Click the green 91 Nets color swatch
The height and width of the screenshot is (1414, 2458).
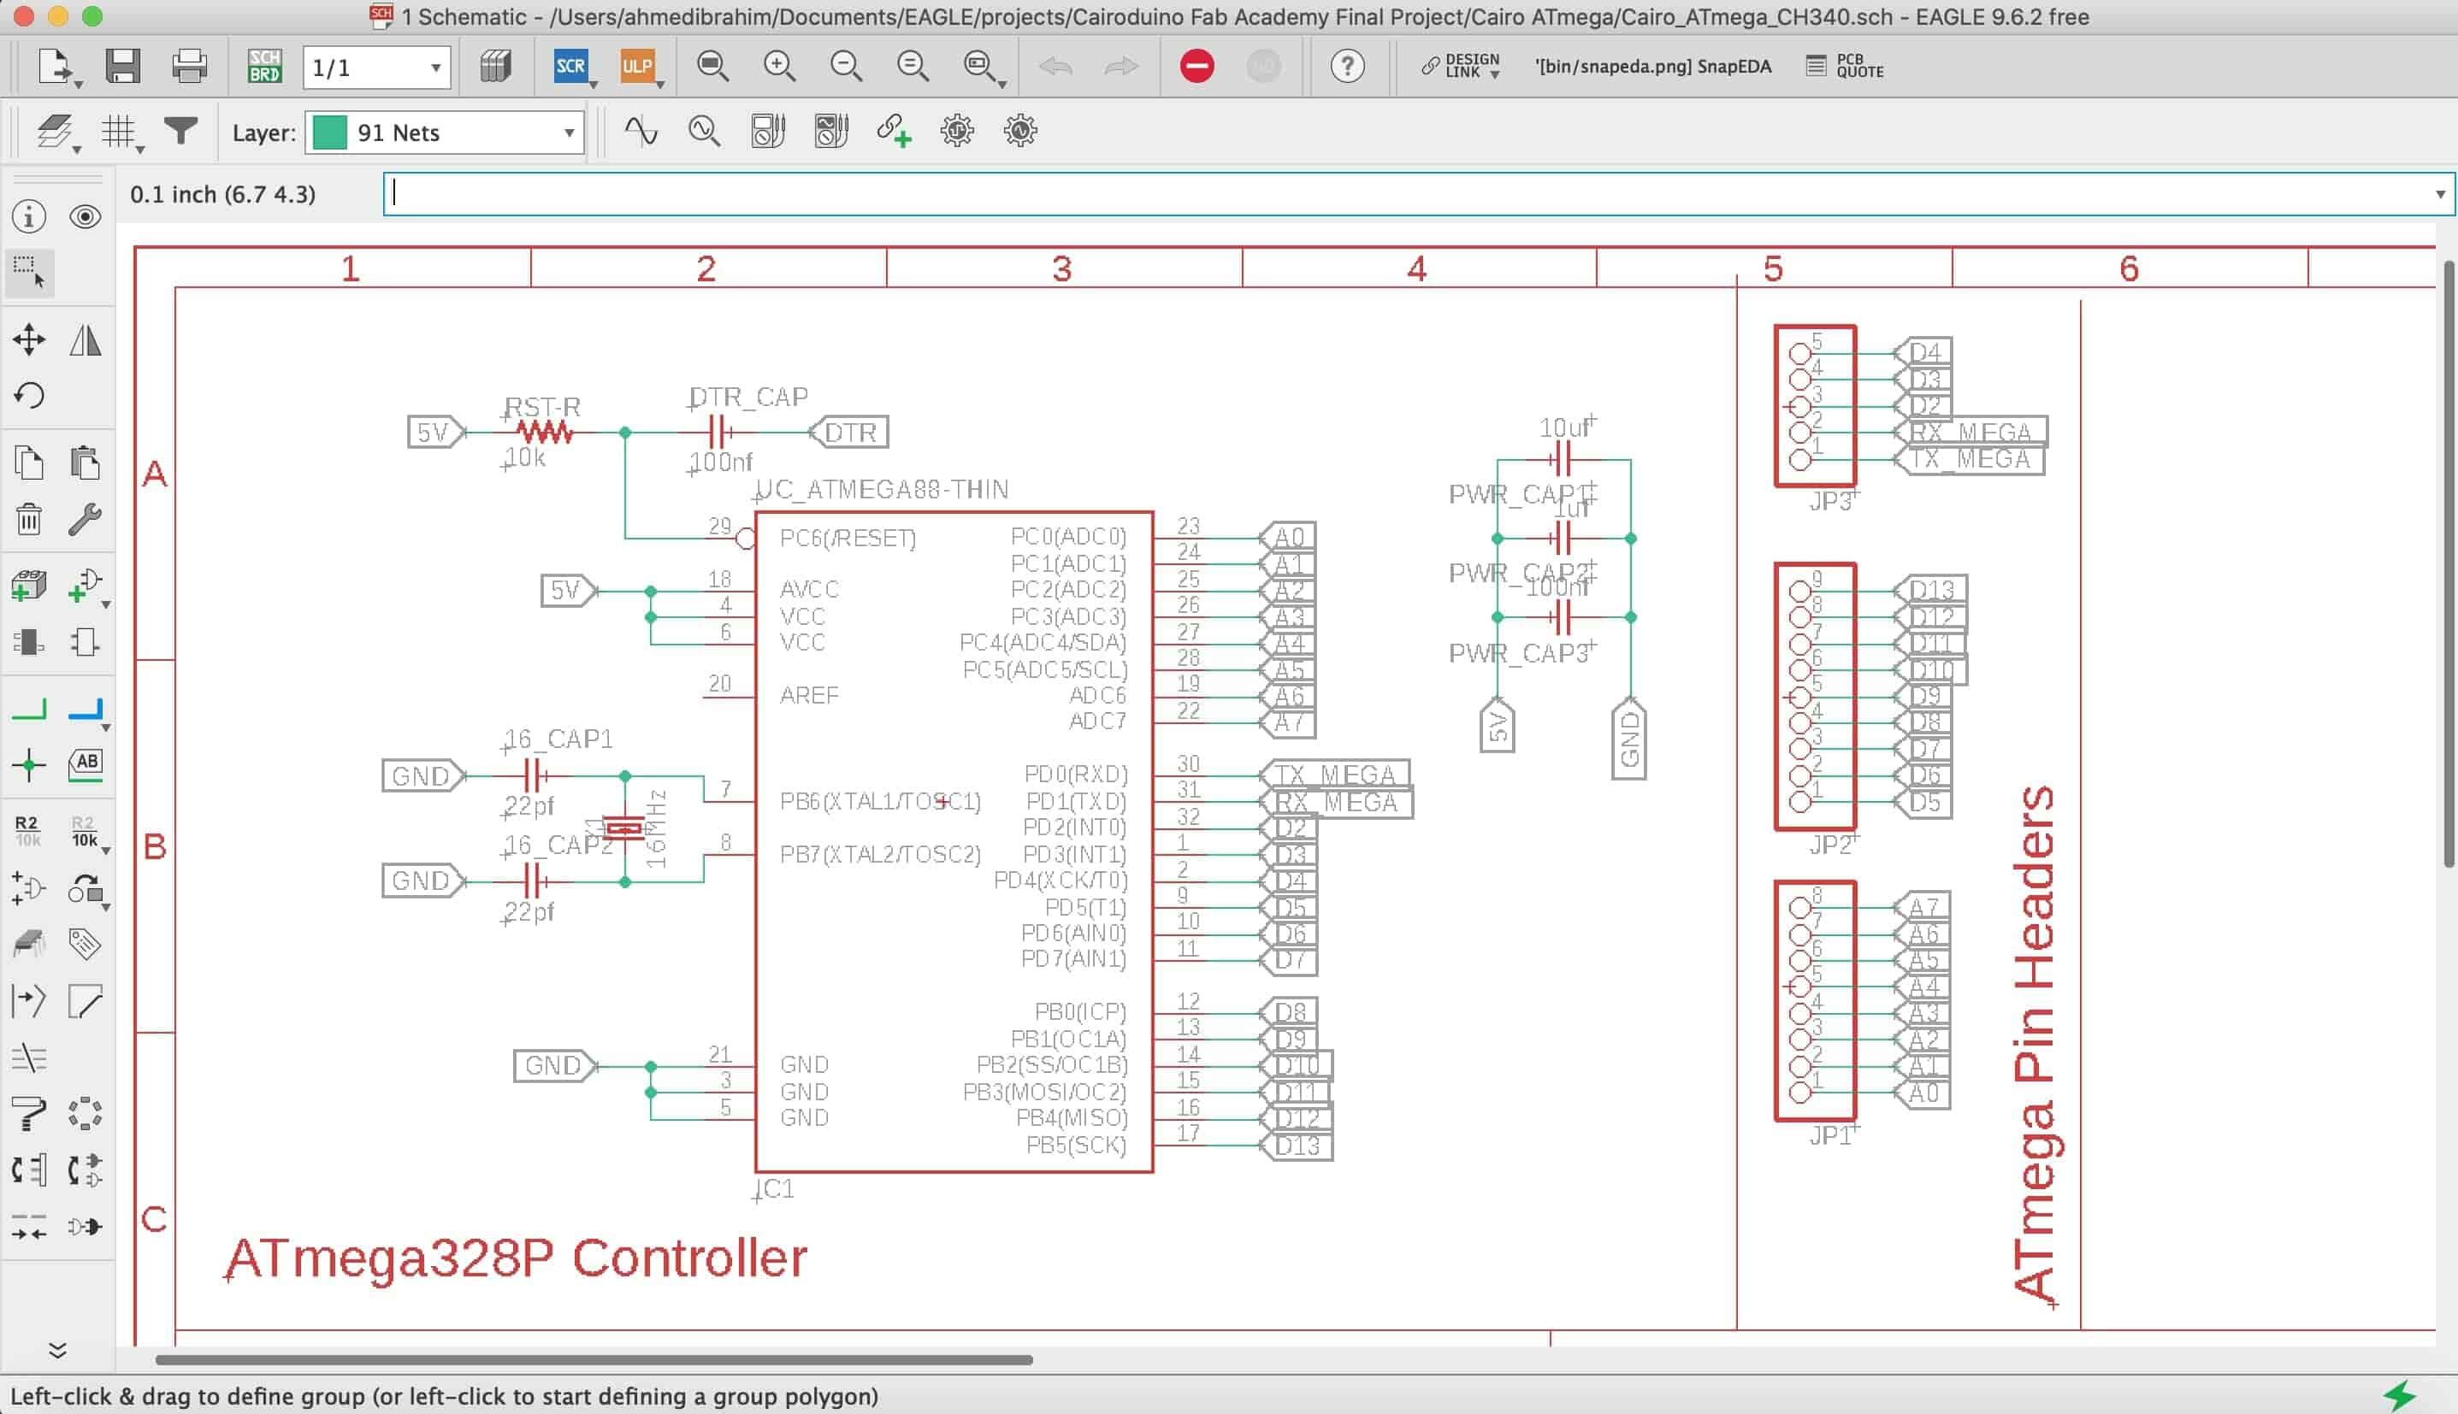[x=329, y=132]
